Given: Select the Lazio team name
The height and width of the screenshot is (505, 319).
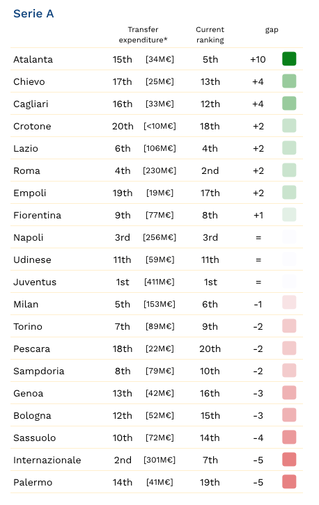Looking at the screenshot, I should (26, 148).
